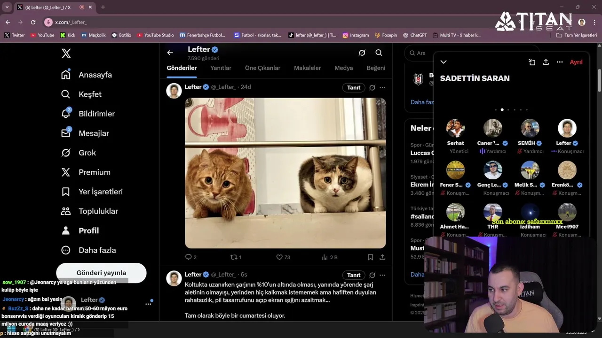Switch to Makaleler tab
Screen dimensions: 602x338
[307, 68]
